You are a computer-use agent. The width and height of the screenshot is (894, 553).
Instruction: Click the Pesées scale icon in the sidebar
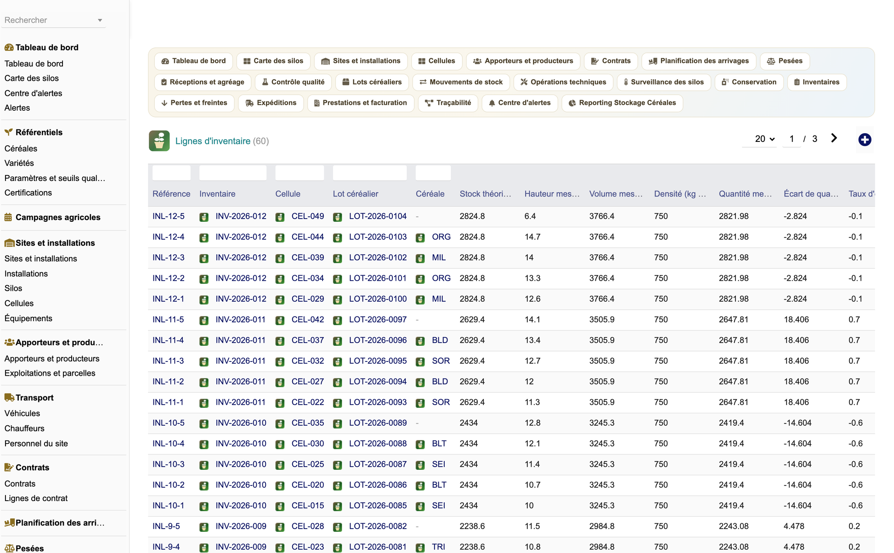[x=9, y=548]
